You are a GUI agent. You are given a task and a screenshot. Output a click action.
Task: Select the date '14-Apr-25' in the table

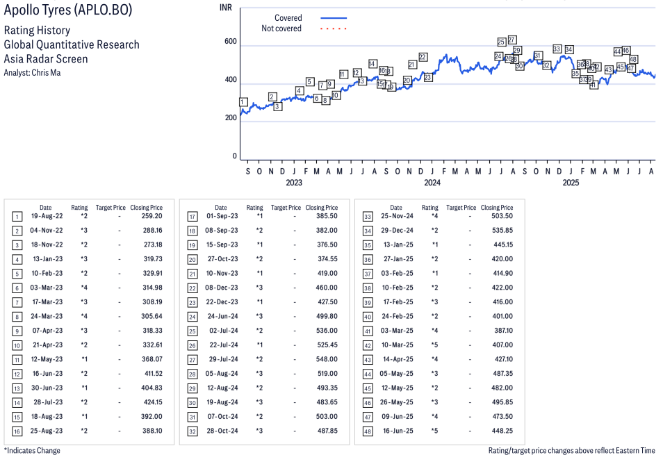click(x=398, y=359)
